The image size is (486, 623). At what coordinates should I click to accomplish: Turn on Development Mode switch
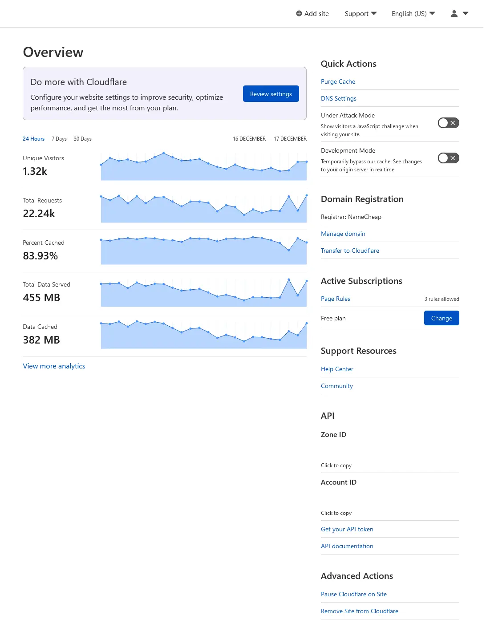click(x=448, y=158)
